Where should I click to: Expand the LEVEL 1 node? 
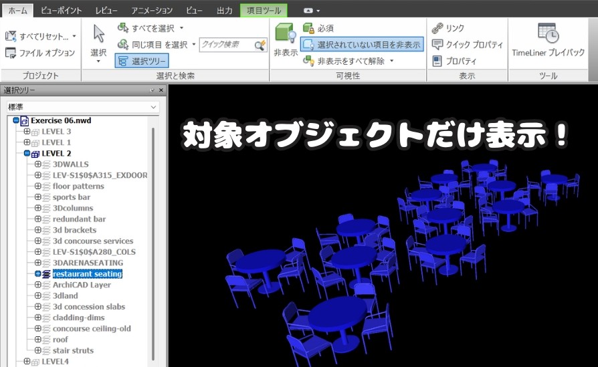point(27,142)
